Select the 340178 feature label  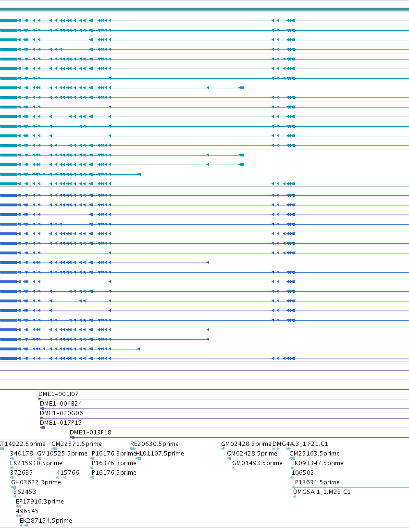(22, 454)
